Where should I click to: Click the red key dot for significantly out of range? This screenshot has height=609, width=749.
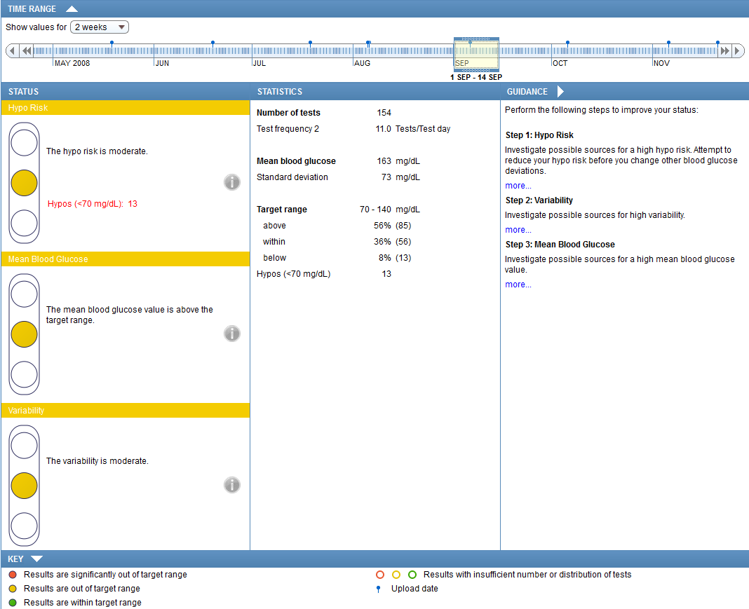pyautogui.click(x=13, y=575)
